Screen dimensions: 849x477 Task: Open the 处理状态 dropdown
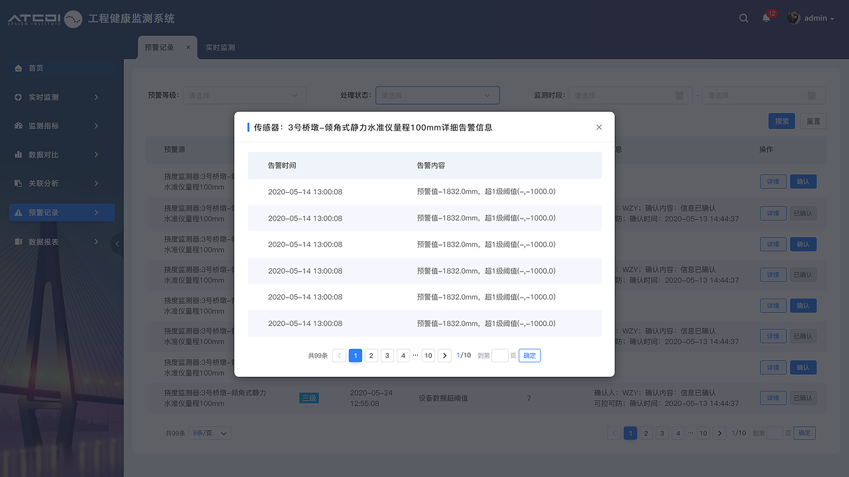click(x=437, y=95)
